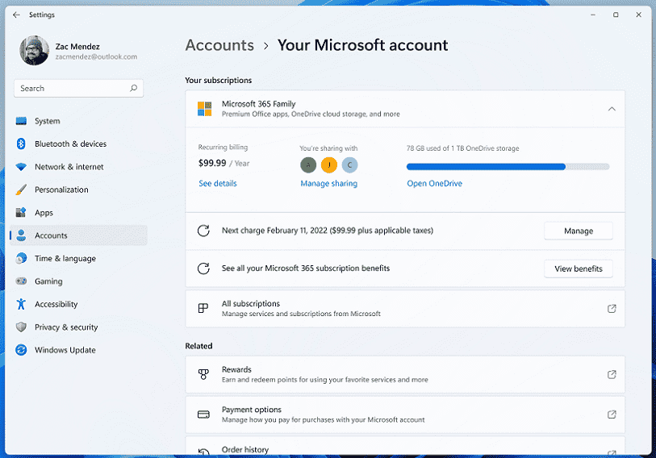Click the View benefits button
The image size is (656, 458).
[579, 269]
